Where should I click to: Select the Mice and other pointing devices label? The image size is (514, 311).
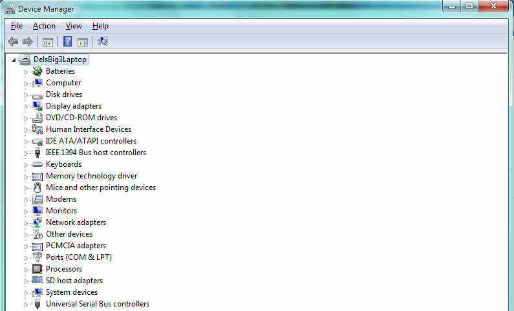point(101,188)
